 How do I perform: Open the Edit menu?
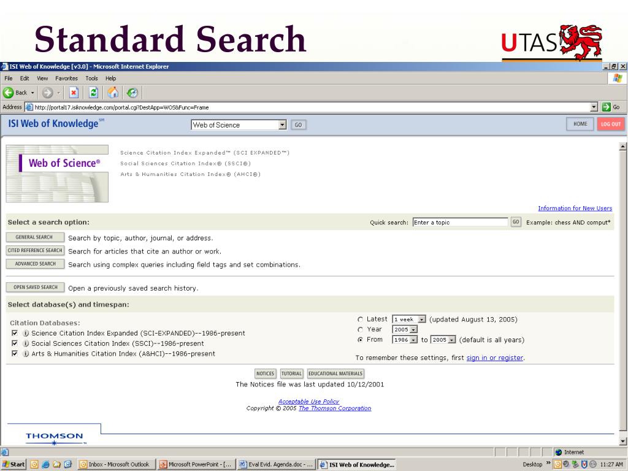point(25,78)
